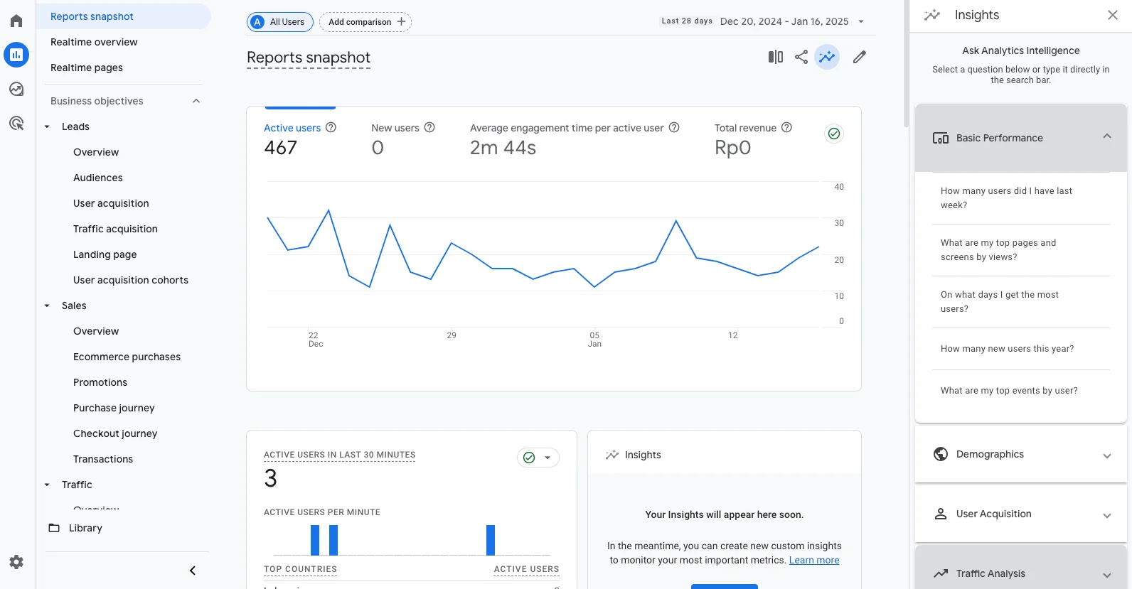Image resolution: width=1132 pixels, height=589 pixels.
Task: Ask How many users did I have last week
Action: (1021, 198)
